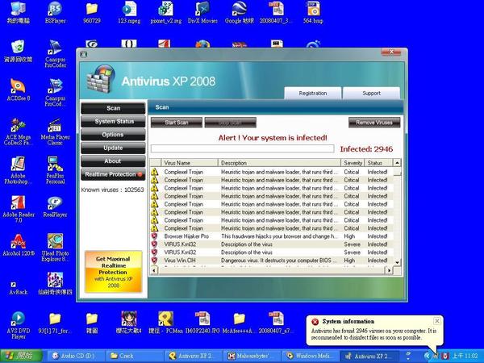Viewport: 484px width, 363px height.
Task: Open Options in the sidebar
Action: (113, 135)
